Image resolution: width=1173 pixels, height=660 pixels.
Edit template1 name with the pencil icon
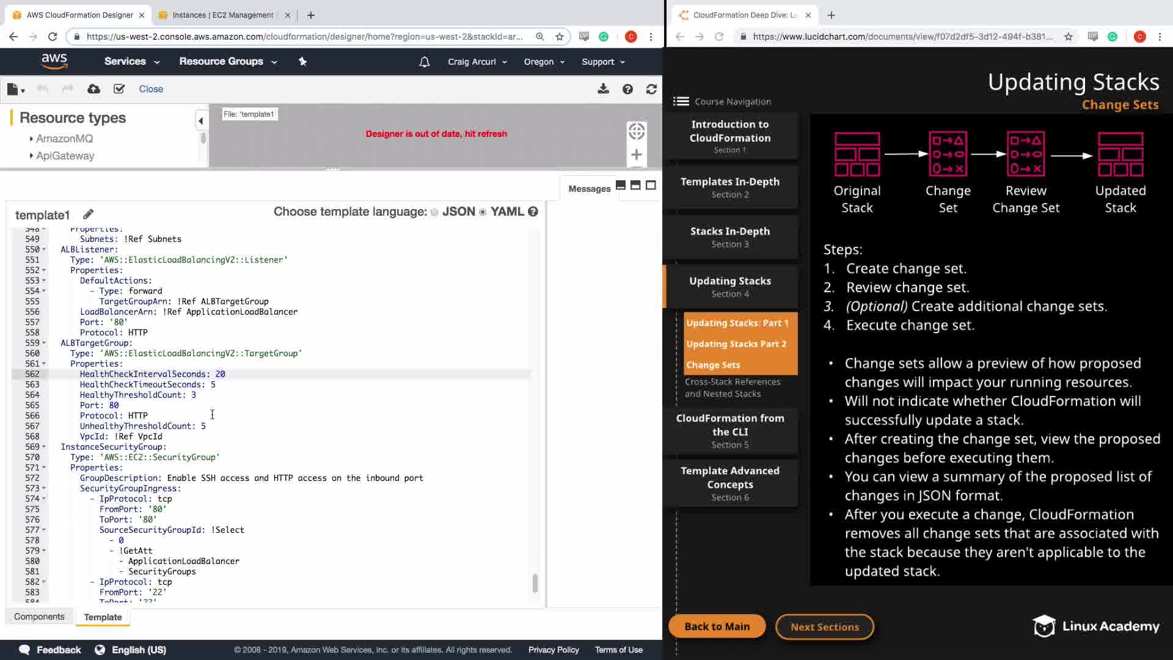pos(89,214)
